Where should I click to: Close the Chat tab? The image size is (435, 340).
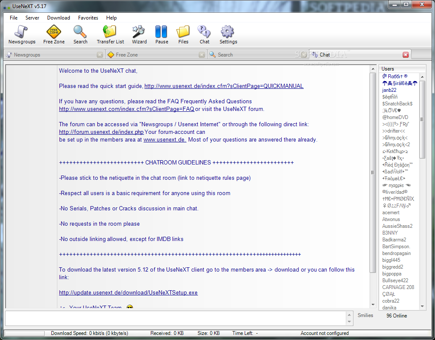[x=406, y=55]
